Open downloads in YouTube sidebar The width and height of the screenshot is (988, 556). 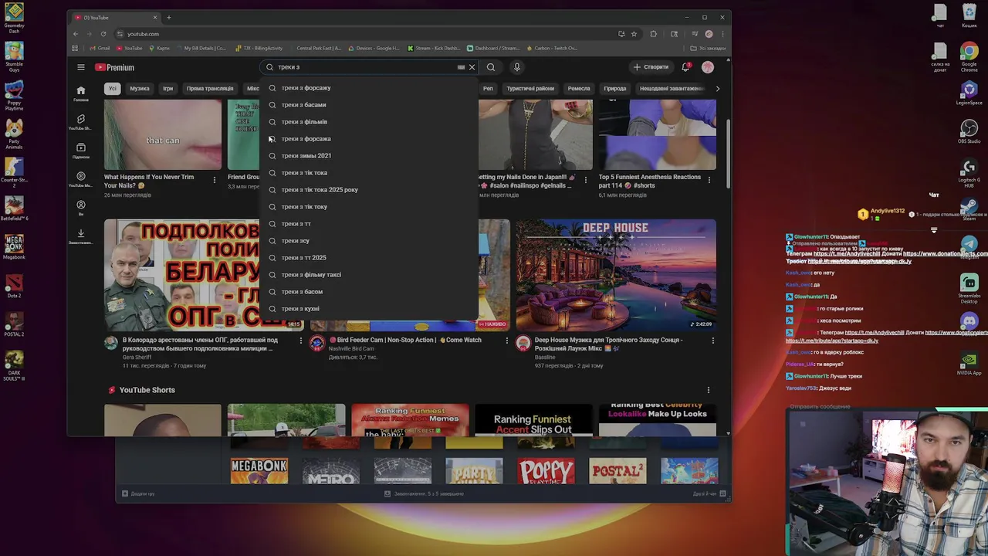[80, 236]
